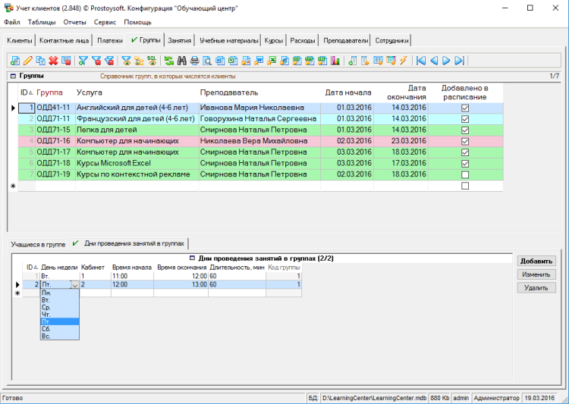Collapse the День недели dropdown arrow
This screenshot has height=404, width=569.
click(74, 285)
